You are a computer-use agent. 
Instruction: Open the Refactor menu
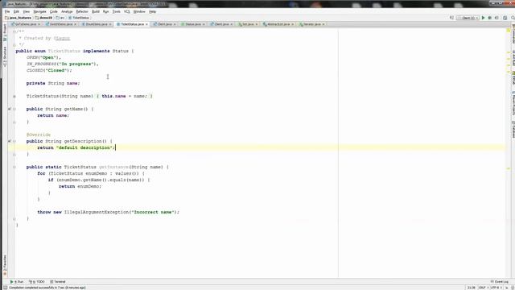click(82, 11)
